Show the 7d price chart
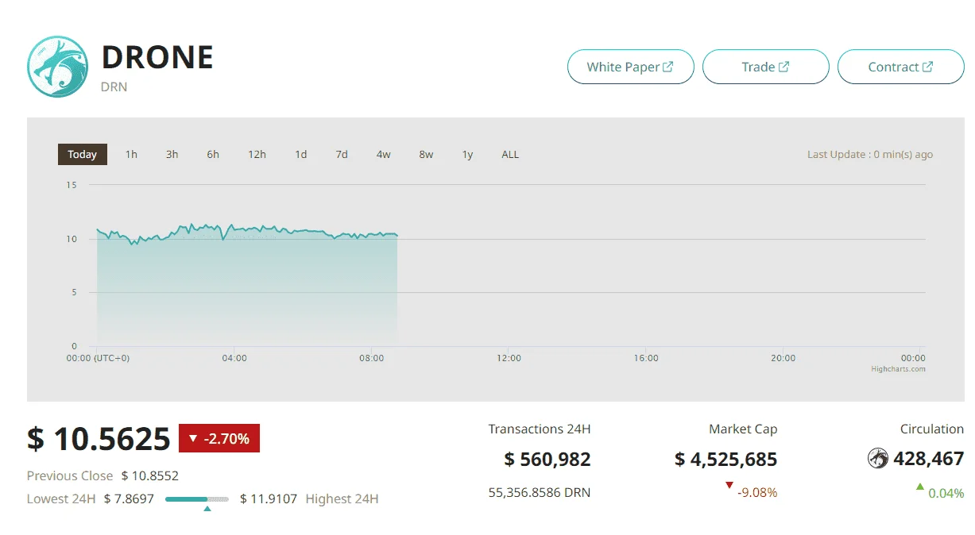This screenshot has width=975, height=535. click(342, 154)
